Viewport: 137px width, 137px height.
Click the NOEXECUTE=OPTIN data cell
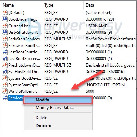click(x=106, y=85)
